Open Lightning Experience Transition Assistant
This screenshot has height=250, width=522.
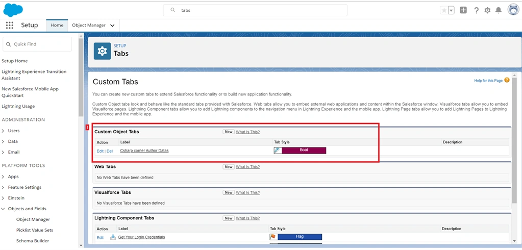click(x=34, y=75)
